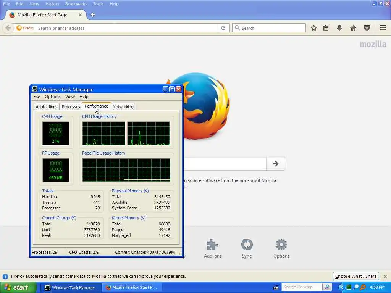Click the orange magnifier tray icon
Image resolution: width=391 pixels, height=293 pixels.
[x=363, y=287]
